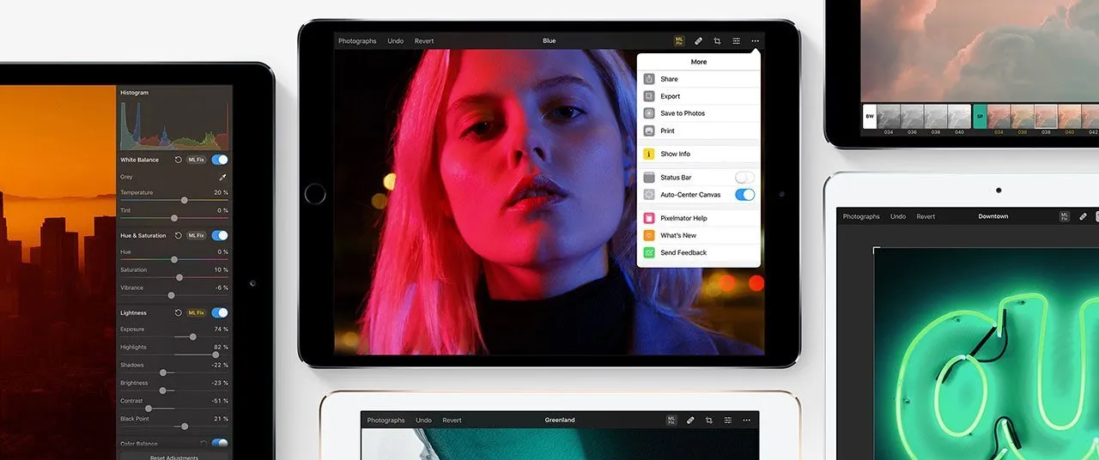The height and width of the screenshot is (460, 1099).
Task: Click the Black Point slider
Action: tap(174, 426)
